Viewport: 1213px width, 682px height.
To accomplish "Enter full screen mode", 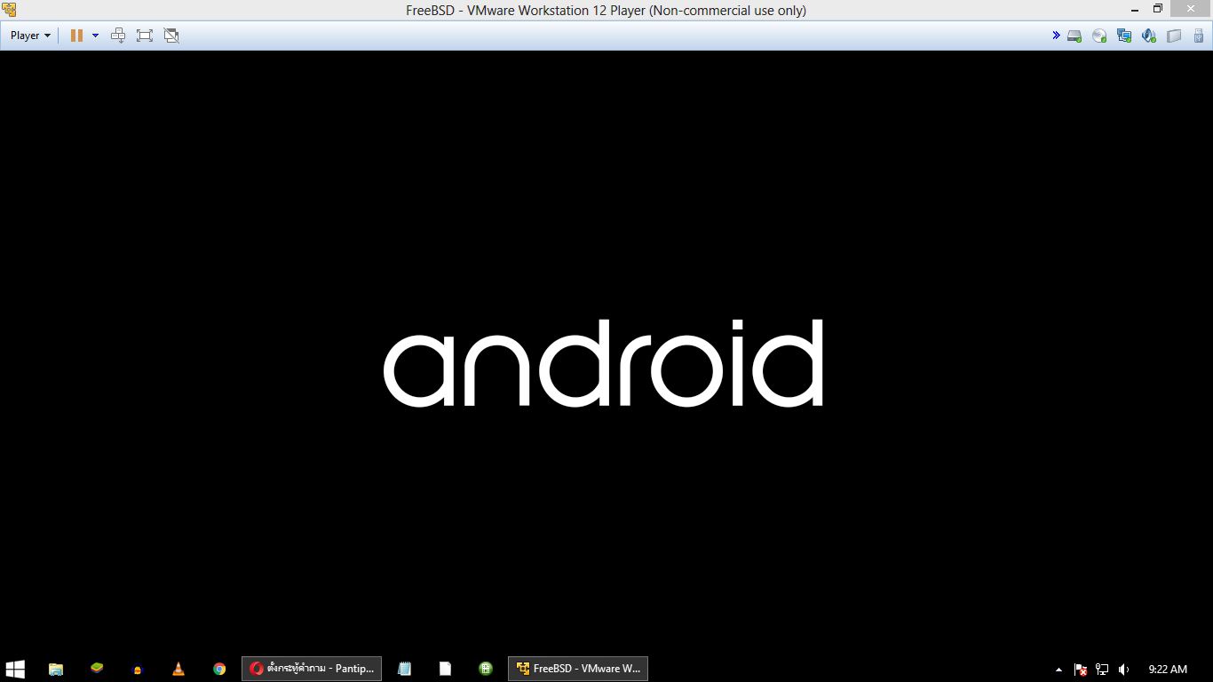I will coord(145,36).
